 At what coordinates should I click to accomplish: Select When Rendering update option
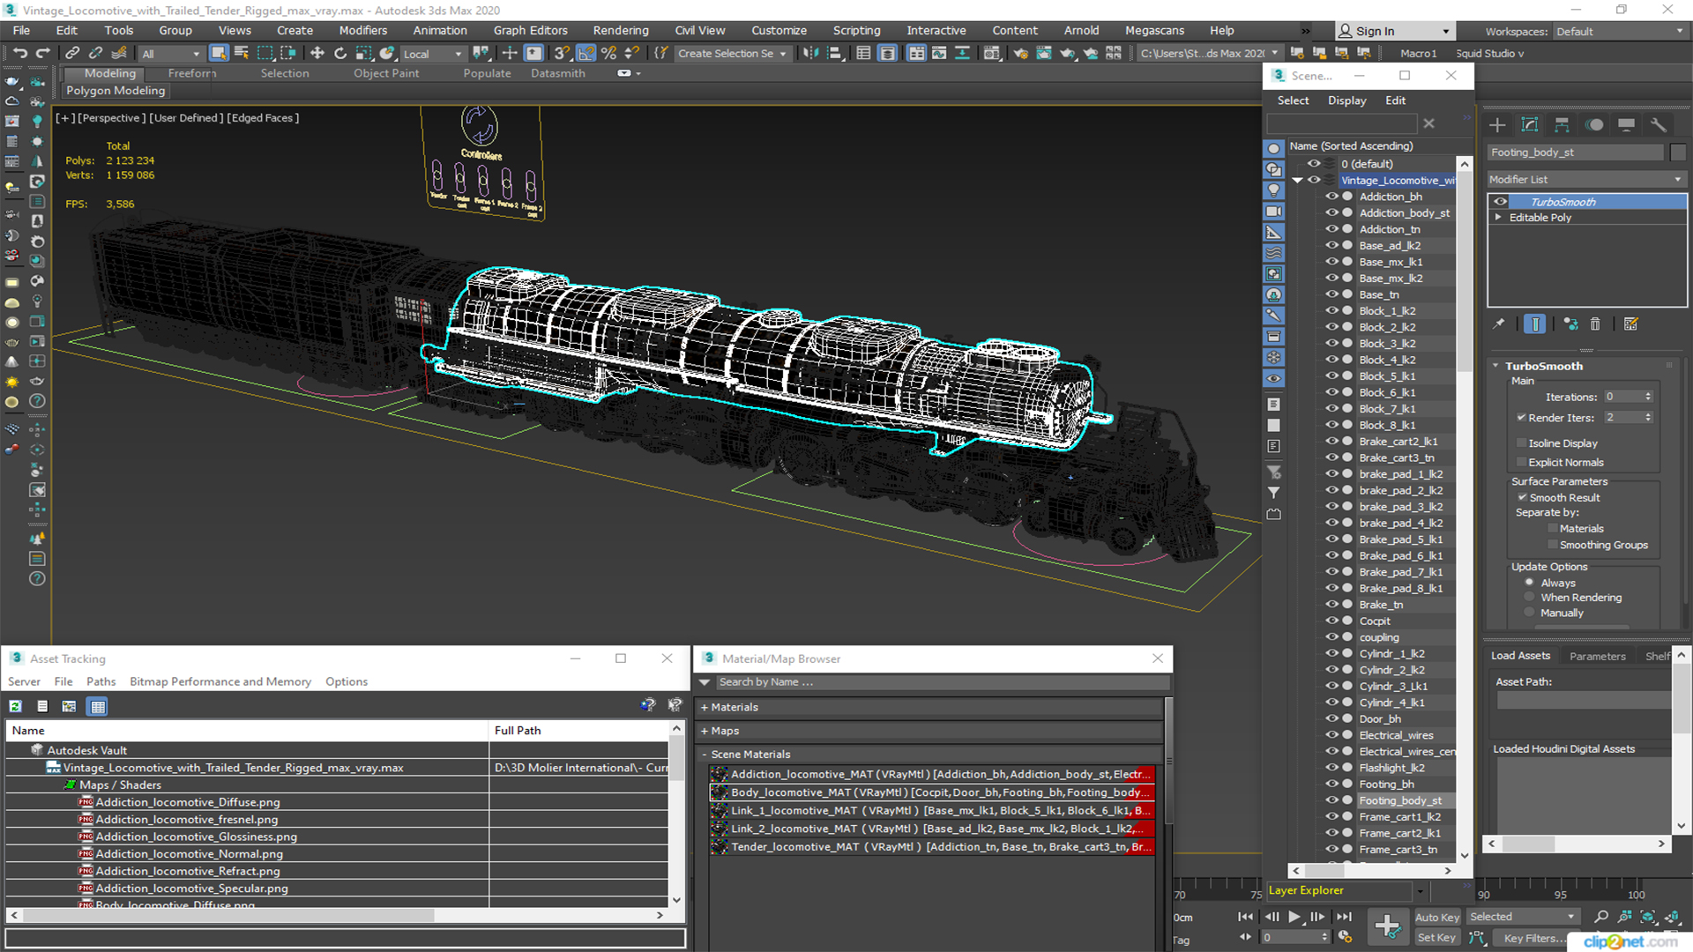pos(1529,598)
